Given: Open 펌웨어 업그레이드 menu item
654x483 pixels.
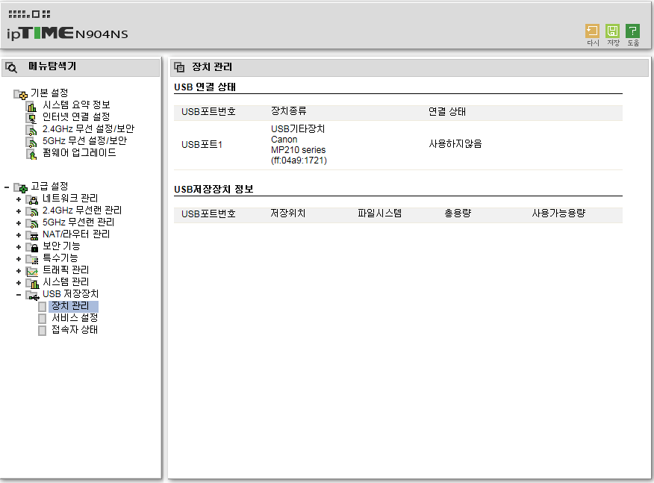Looking at the screenshot, I should (x=79, y=152).
